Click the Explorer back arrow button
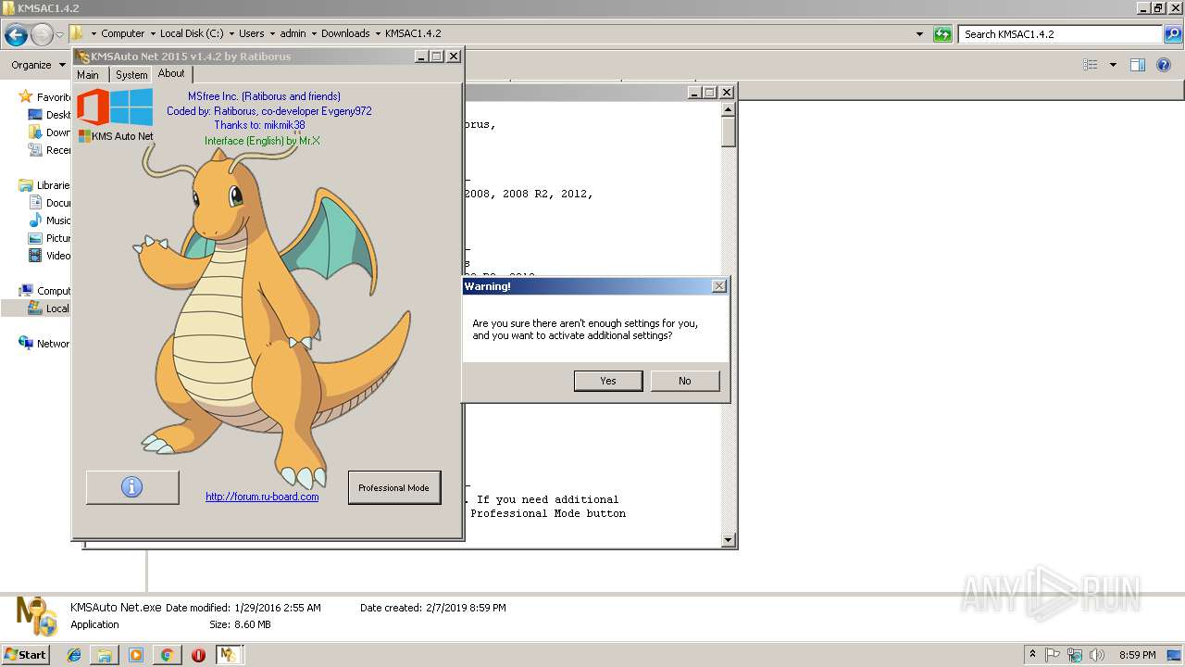Screen dimensions: 1185x667 tap(16, 35)
